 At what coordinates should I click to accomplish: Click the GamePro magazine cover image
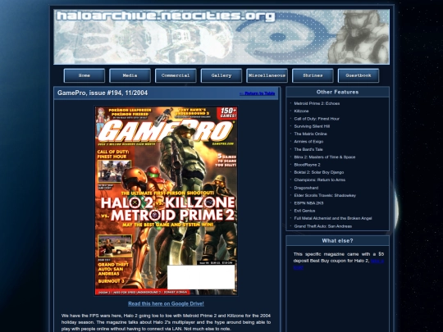(x=166, y=201)
